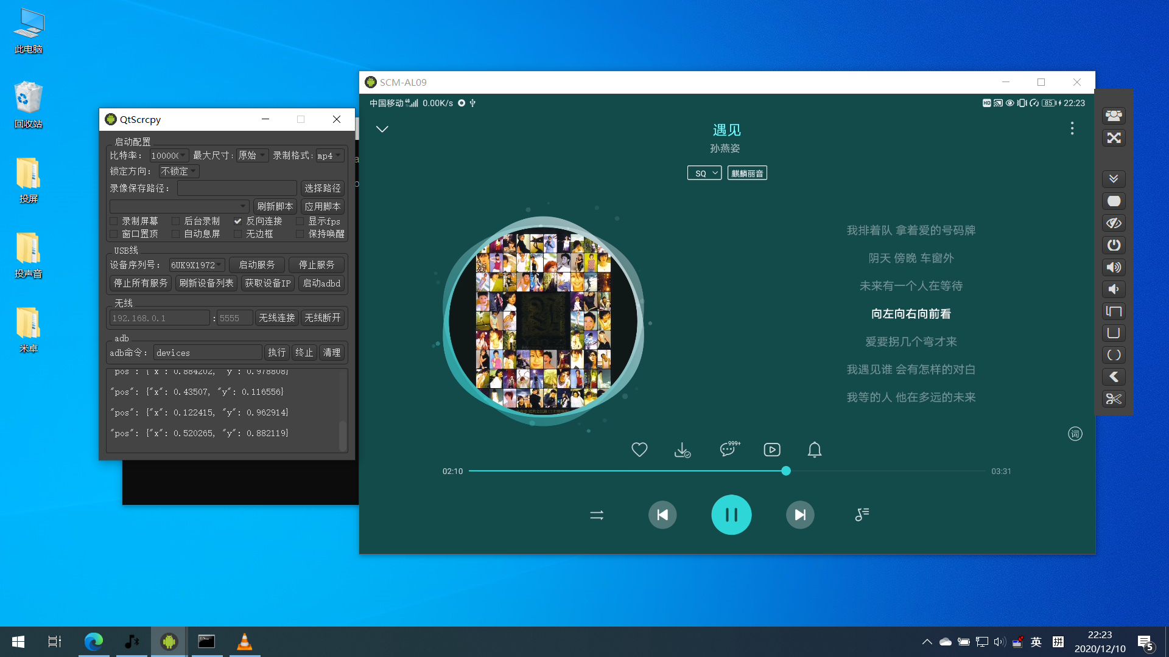
Task: Click the home circle icon in side toolbar
Action: 1114,355
